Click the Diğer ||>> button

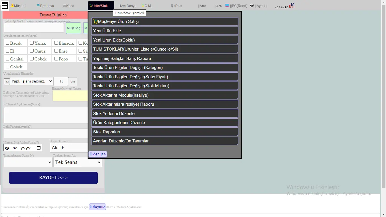pyautogui.click(x=98, y=154)
